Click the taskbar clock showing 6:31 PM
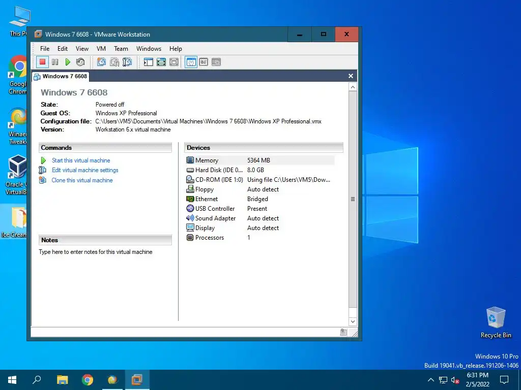This screenshot has width=521, height=390. (x=477, y=380)
